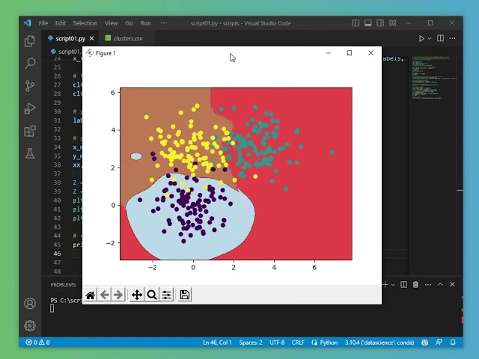Open the Run menu
Image resolution: width=479 pixels, height=359 pixels.
click(146, 23)
